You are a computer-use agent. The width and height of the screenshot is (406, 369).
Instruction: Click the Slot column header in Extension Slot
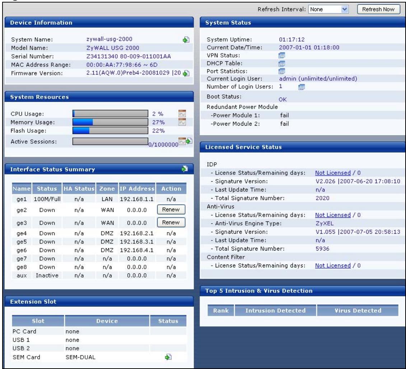(38, 321)
